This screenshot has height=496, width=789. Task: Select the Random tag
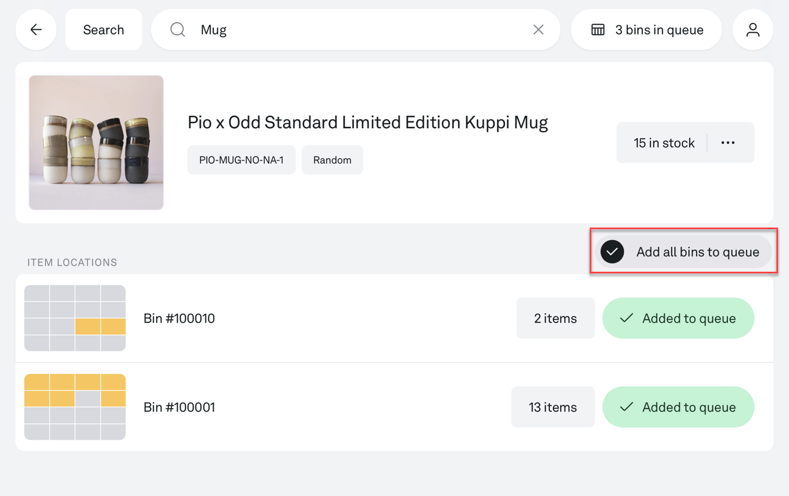tap(332, 160)
